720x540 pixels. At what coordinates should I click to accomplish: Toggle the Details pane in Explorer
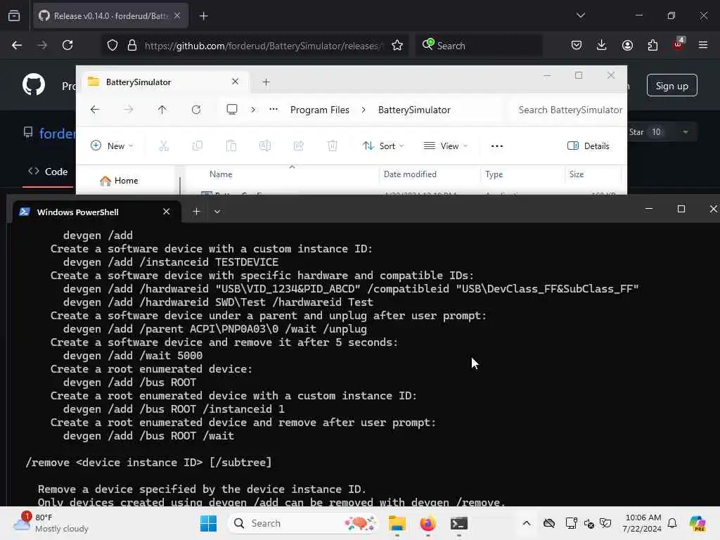pyautogui.click(x=589, y=146)
